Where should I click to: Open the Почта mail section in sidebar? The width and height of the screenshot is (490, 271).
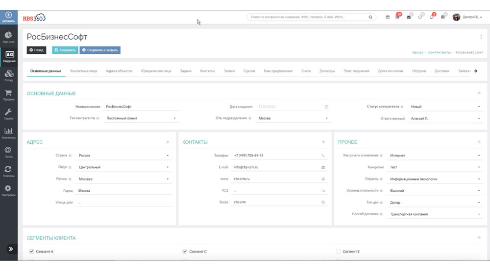coord(8,152)
